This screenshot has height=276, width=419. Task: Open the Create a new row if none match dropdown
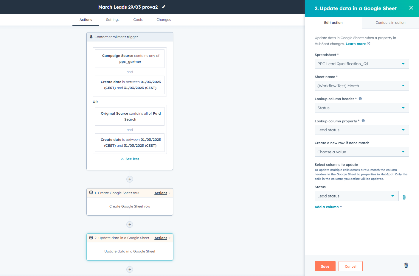coord(361,152)
